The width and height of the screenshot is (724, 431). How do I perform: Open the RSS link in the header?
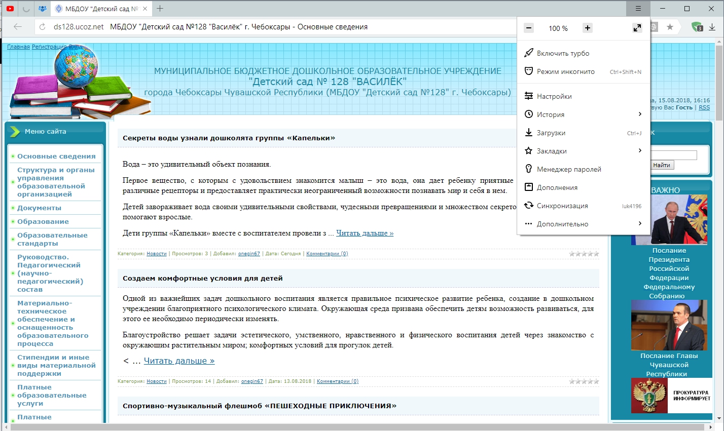704,107
